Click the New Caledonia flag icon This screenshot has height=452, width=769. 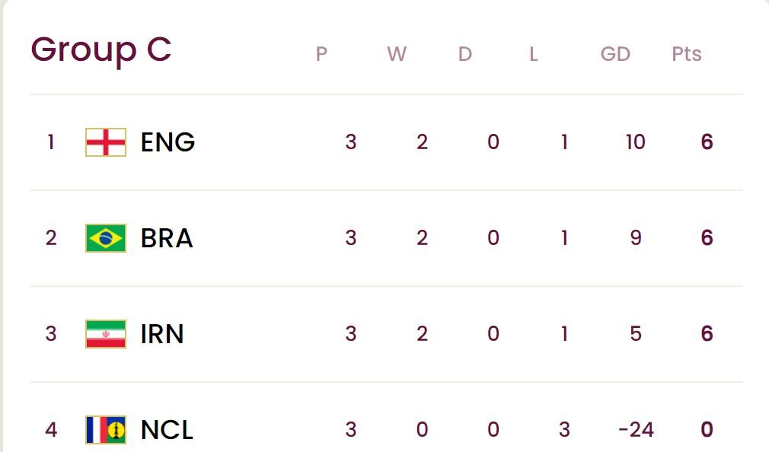(x=105, y=430)
